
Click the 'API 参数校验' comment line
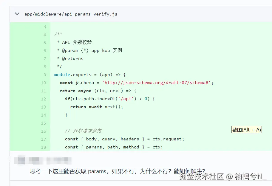(75, 42)
